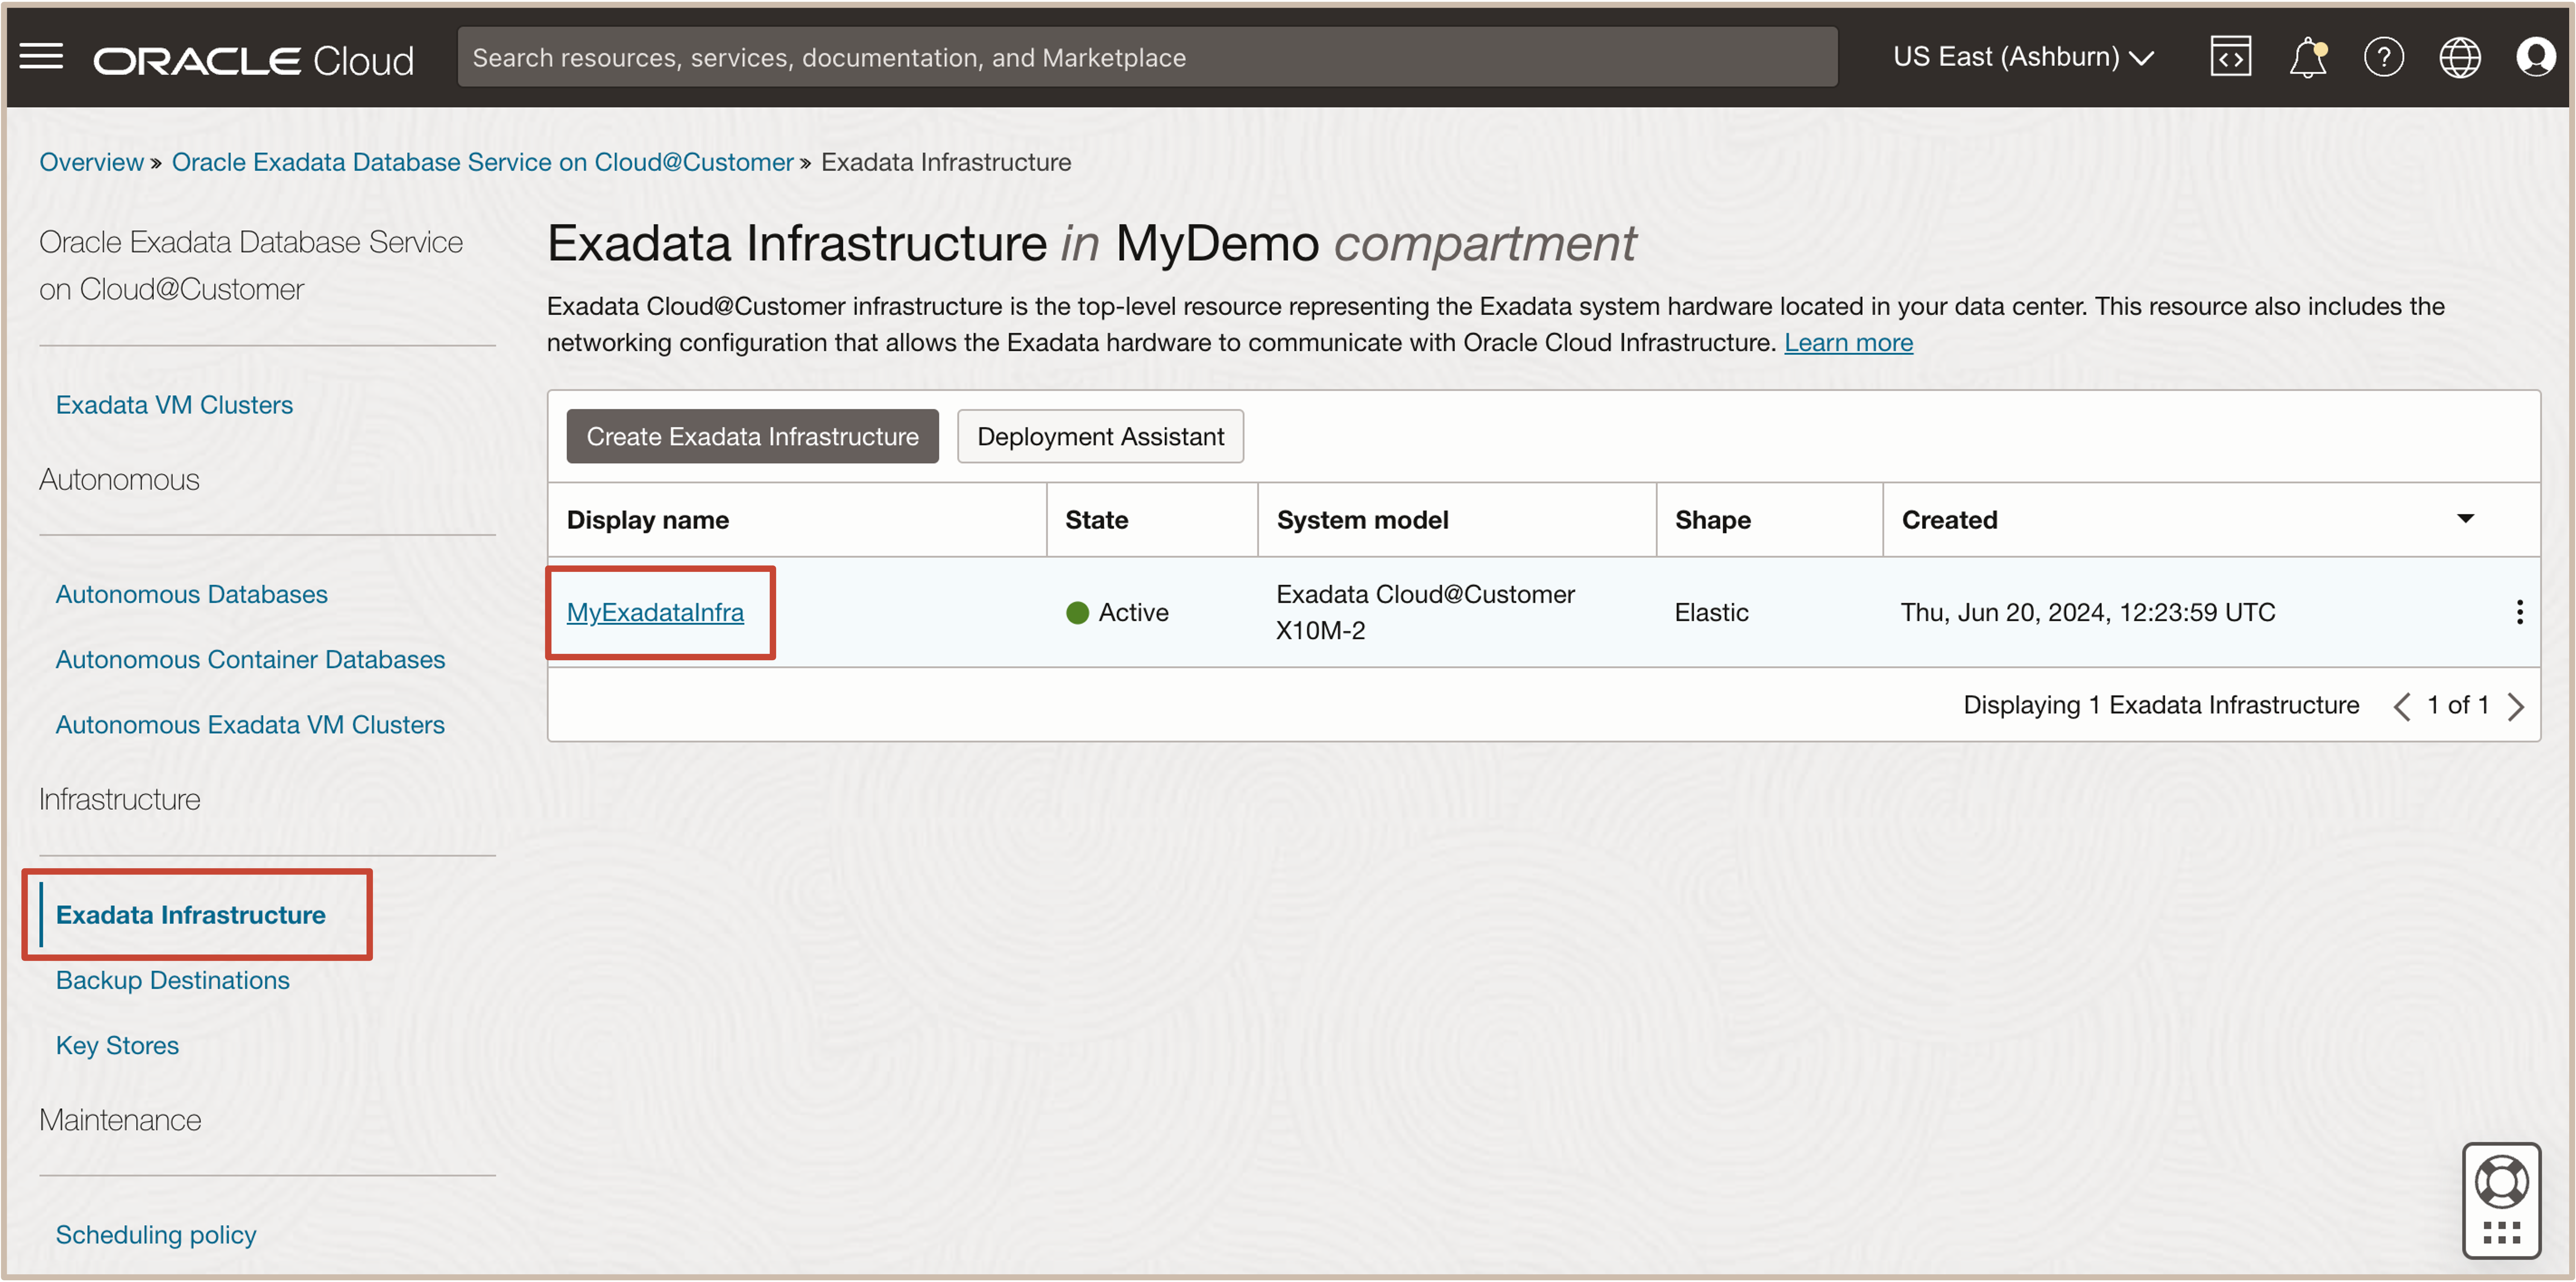
Task: Open Autonomous Container Databases in sidebar
Action: [250, 659]
